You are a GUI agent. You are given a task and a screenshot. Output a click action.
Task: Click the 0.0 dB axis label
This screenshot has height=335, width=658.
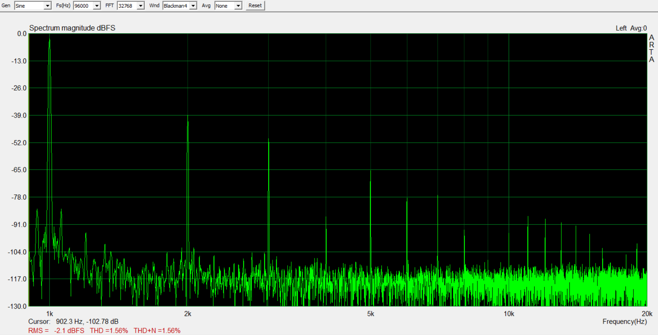point(22,34)
